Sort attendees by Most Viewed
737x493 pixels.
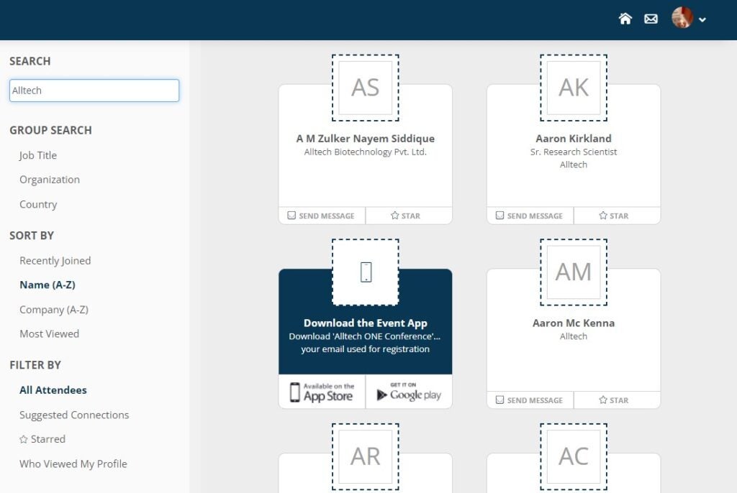point(49,334)
